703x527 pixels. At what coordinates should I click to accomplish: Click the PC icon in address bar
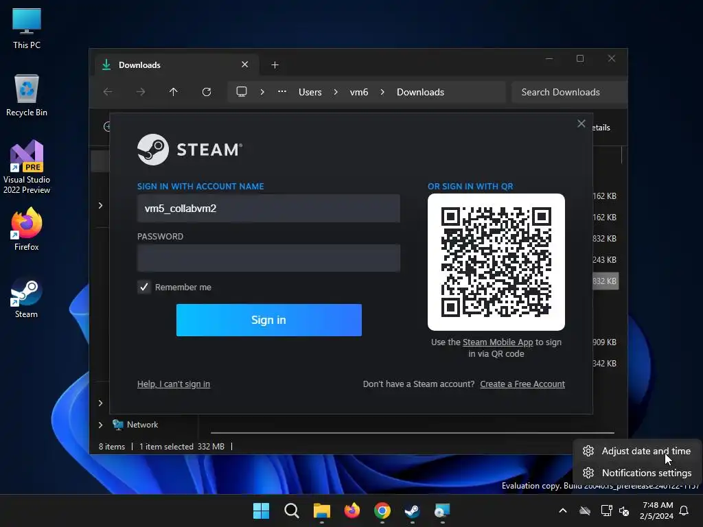(x=242, y=92)
